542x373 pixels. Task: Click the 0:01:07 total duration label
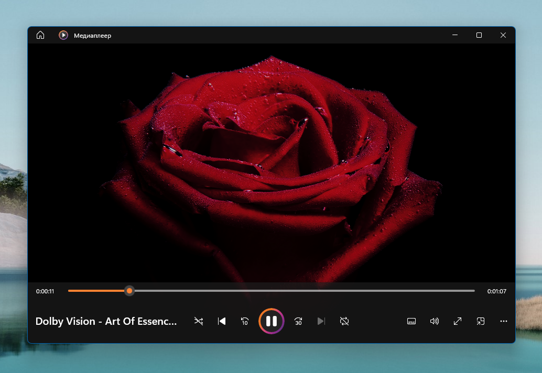(x=496, y=291)
